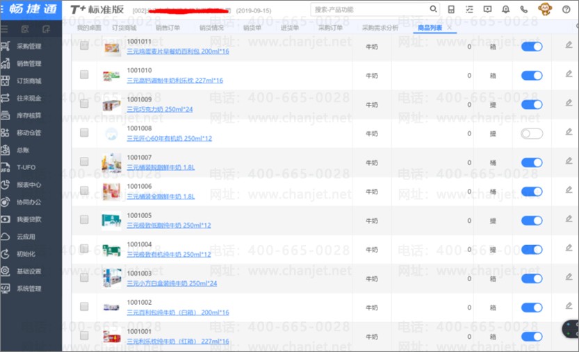Screen dimensions: 579x352
Task: Open the help question mark icon
Action: (566, 9)
